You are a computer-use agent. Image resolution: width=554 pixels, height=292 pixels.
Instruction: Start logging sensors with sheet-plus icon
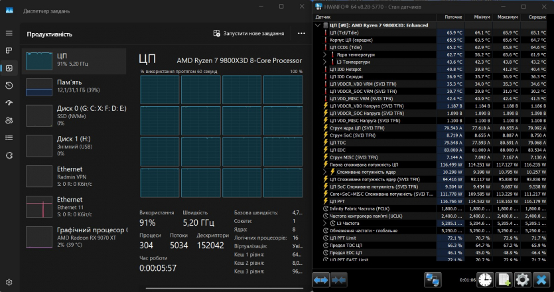(x=504, y=279)
